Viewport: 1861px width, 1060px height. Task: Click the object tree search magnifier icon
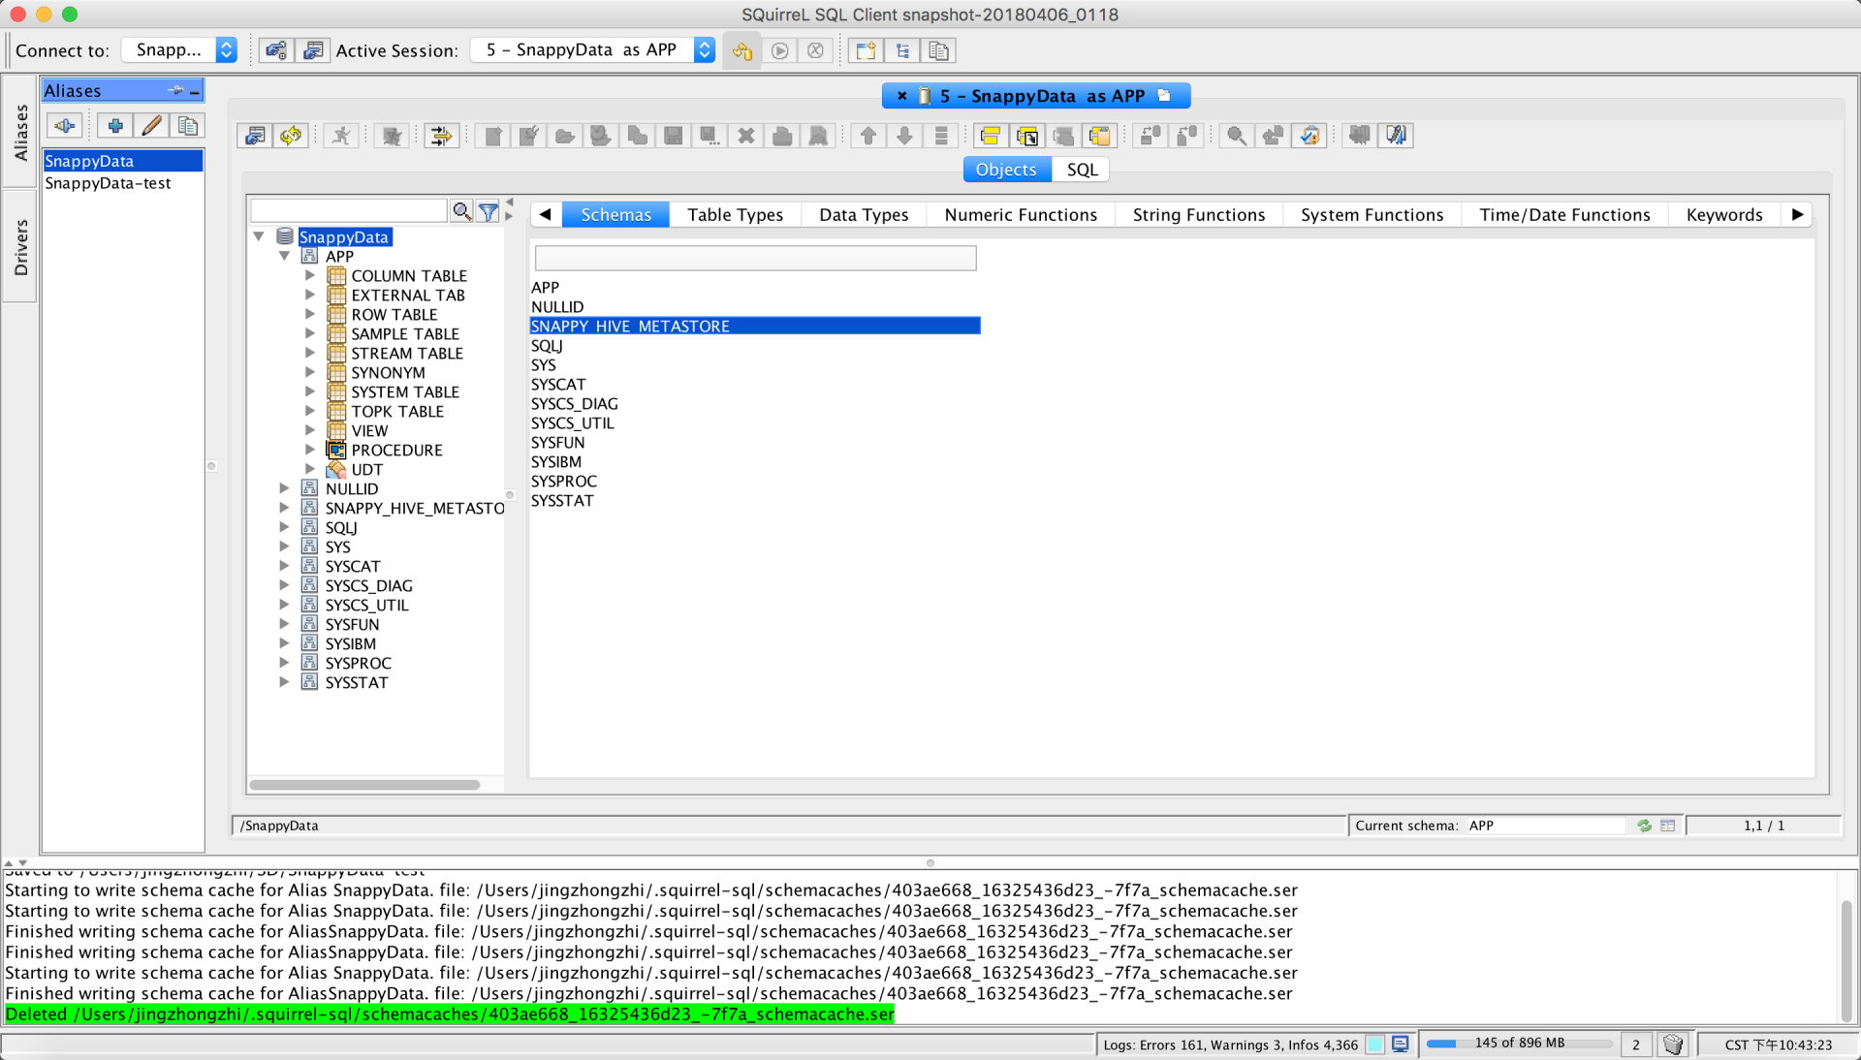(462, 211)
